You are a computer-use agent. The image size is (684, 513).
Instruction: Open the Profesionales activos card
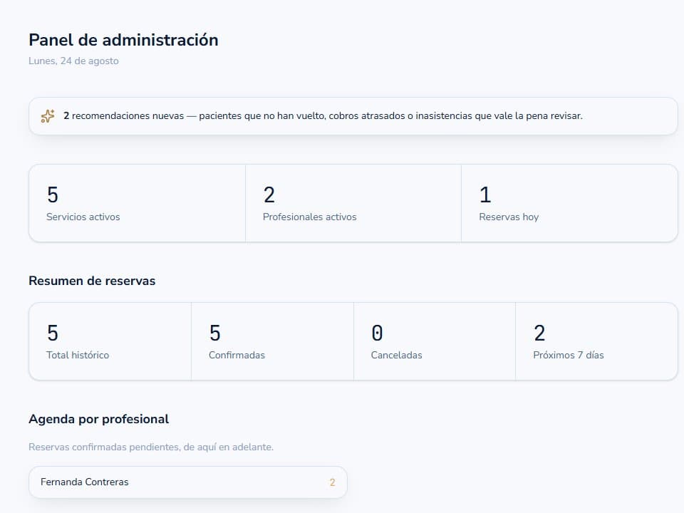[x=353, y=203]
